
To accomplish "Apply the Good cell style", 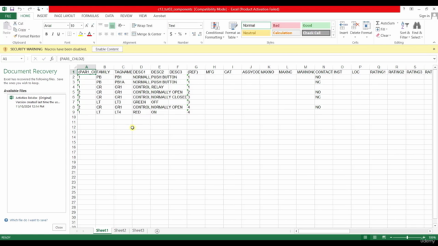I will click(x=315, y=25).
